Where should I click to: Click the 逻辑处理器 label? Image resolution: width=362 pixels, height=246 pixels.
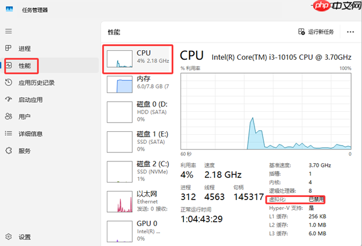282,191
